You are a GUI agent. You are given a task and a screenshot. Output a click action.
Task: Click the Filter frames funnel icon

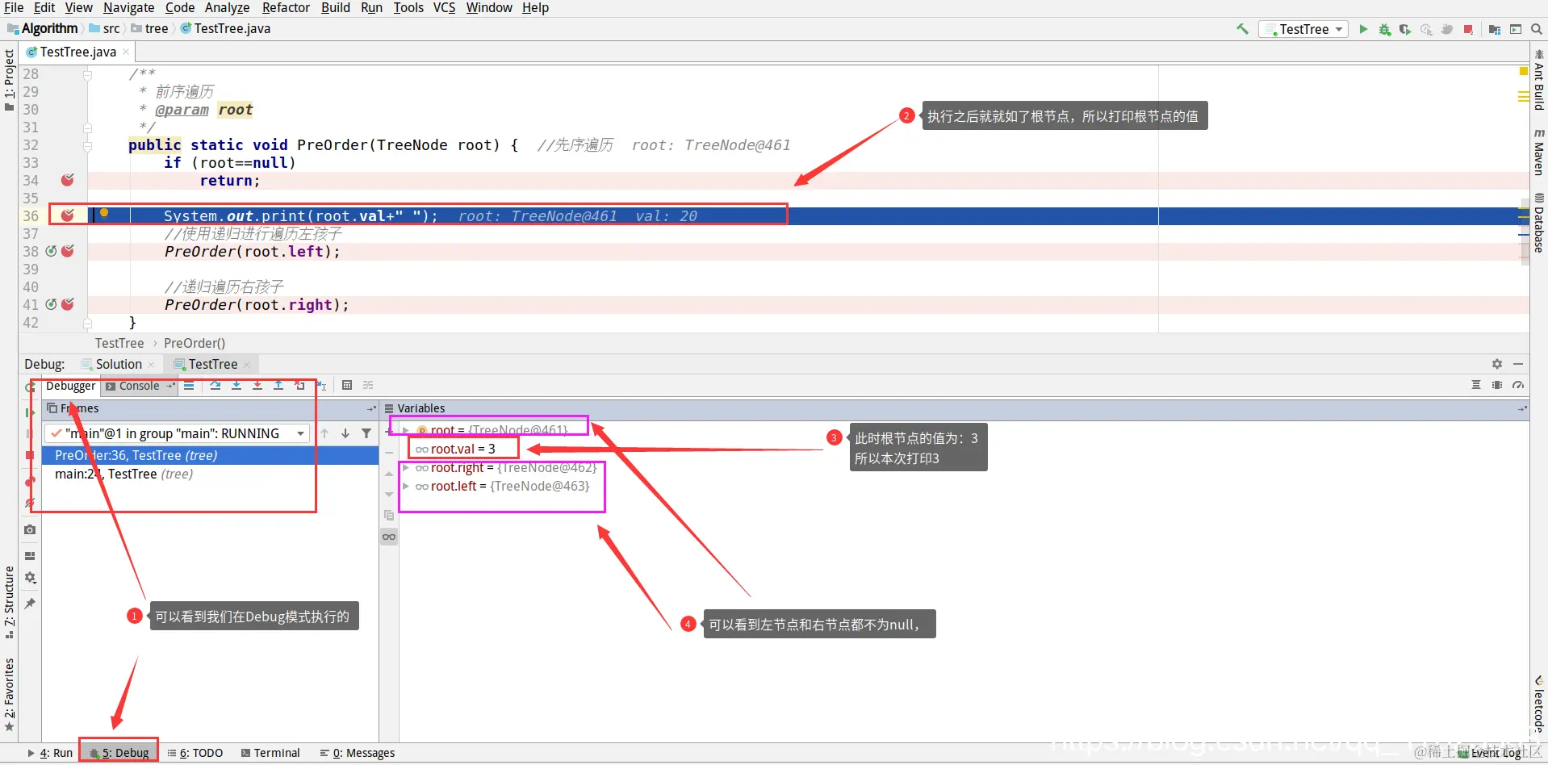tap(366, 433)
